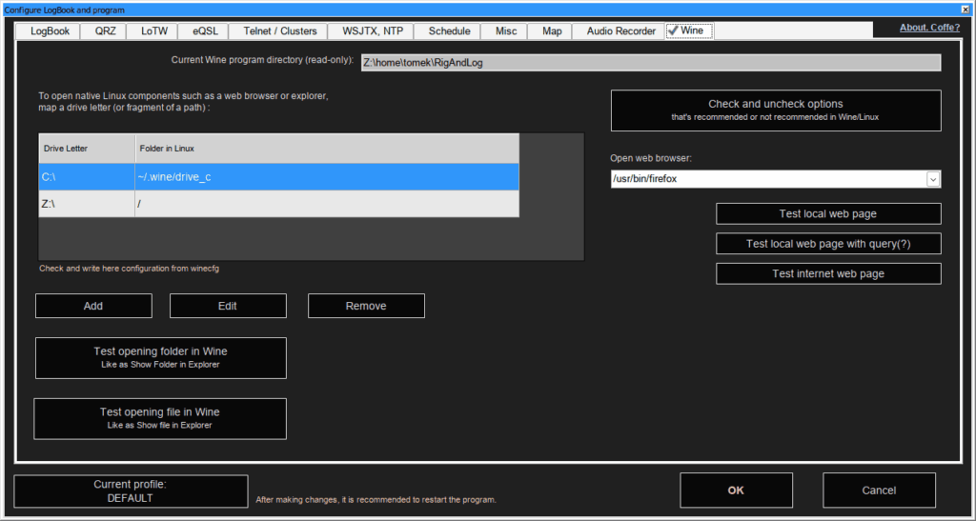This screenshot has width=976, height=521.
Task: Remove the selected drive mapping
Action: coord(366,306)
